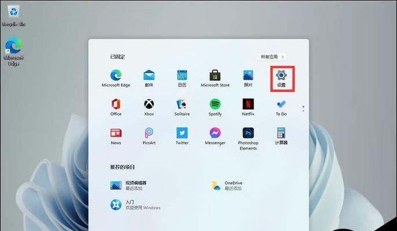This screenshot has height=231, width=397.
Task: Start Solitaire game
Action: pyautogui.click(x=182, y=107)
